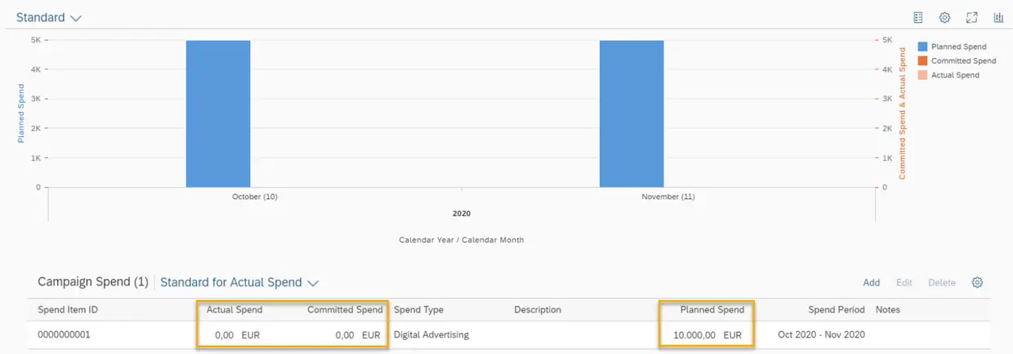Open chart settings gear icon
Screen dimensions: 1013x354
click(944, 17)
